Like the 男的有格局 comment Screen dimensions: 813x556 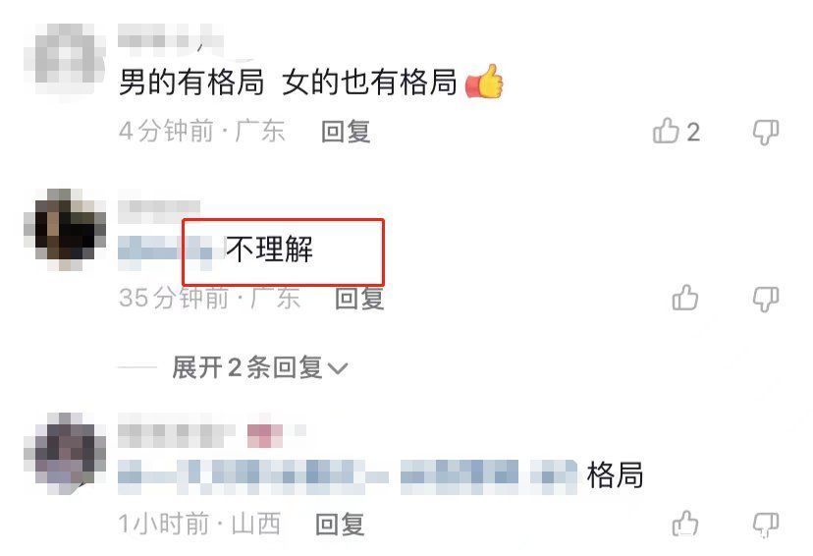point(666,131)
